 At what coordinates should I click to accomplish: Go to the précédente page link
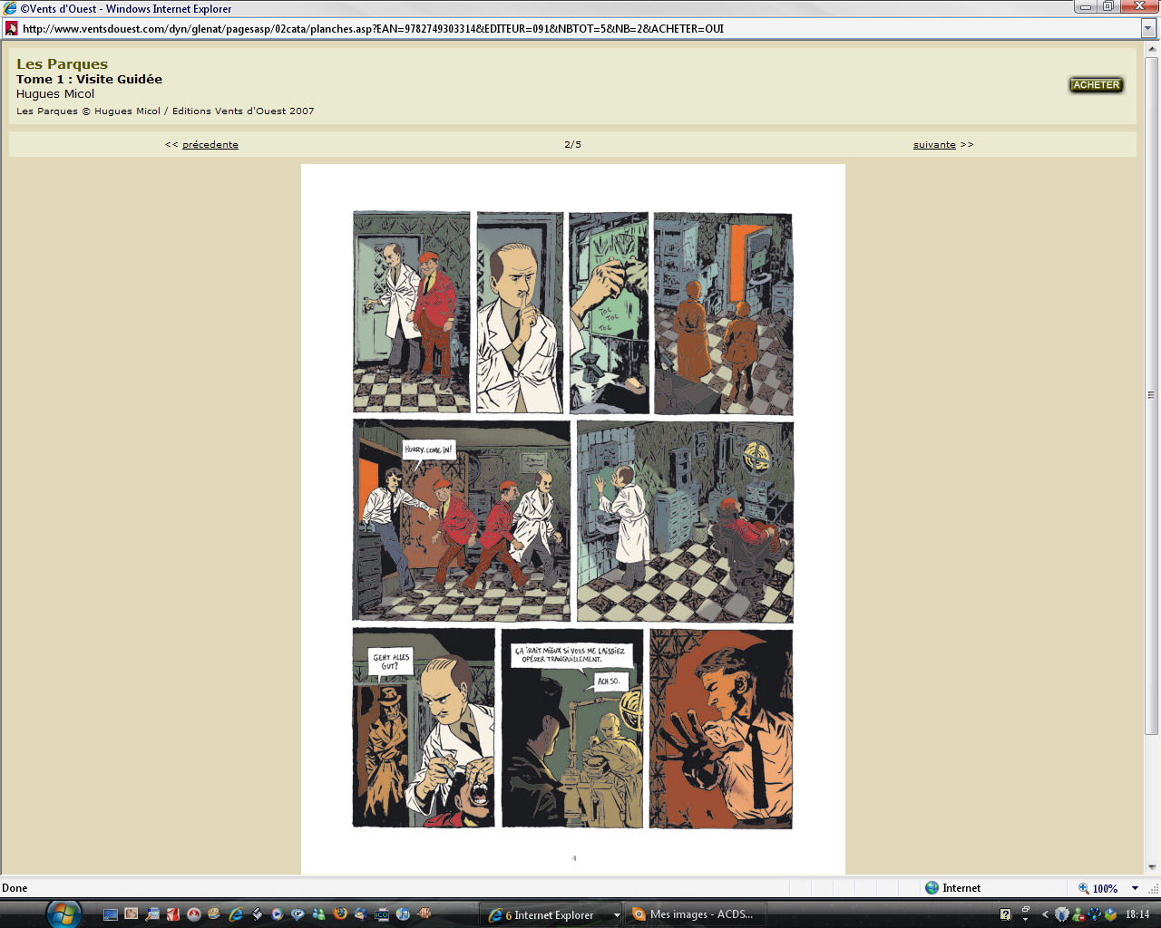(x=210, y=145)
